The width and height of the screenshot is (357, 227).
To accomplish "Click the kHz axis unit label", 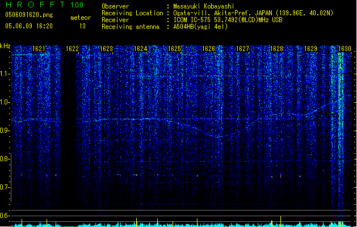I will 5,46.
